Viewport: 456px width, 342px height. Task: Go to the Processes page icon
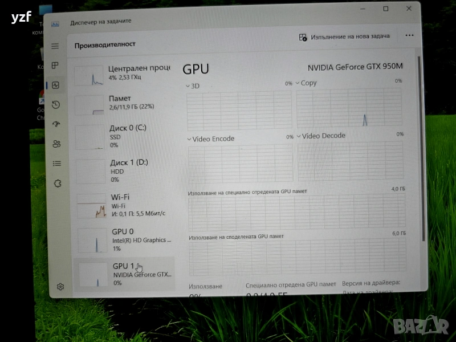click(x=55, y=66)
